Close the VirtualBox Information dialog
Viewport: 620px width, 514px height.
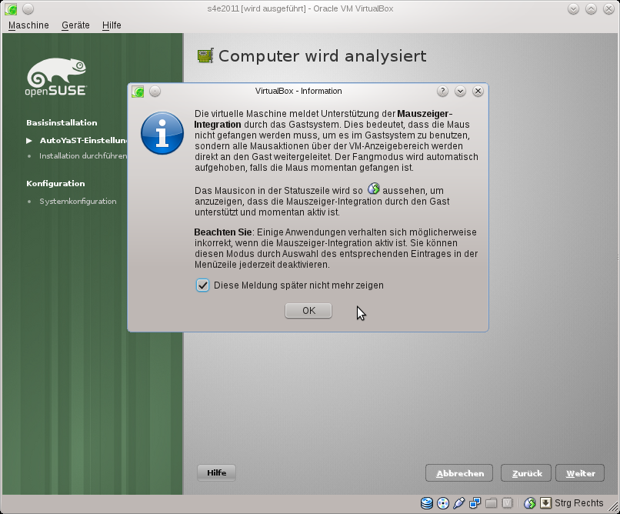478,92
